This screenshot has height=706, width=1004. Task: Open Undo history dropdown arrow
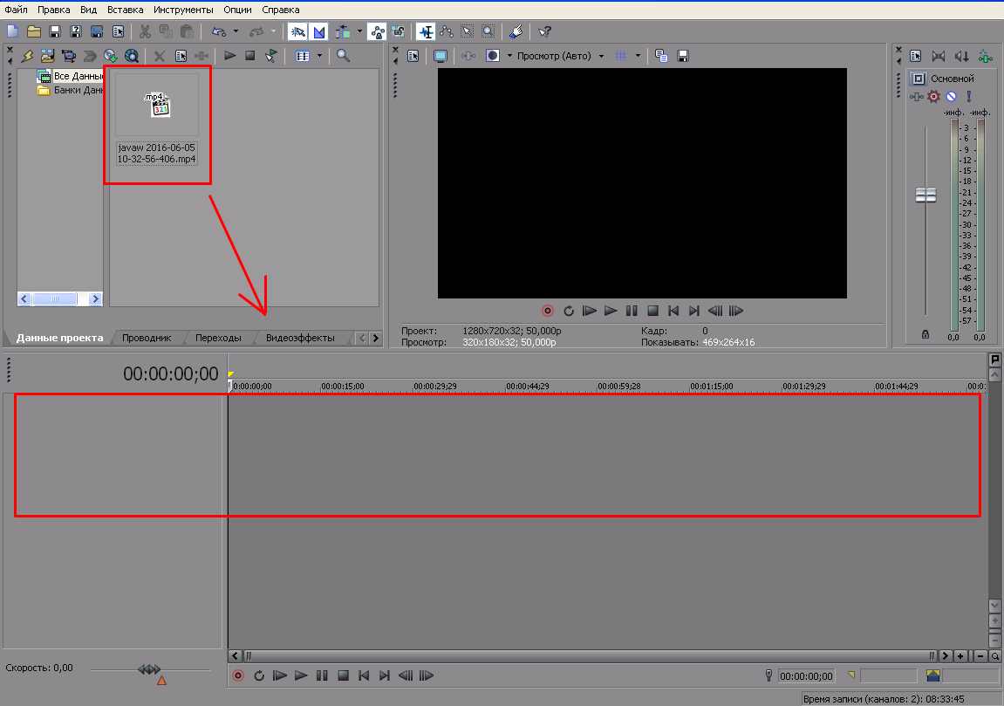tap(236, 31)
